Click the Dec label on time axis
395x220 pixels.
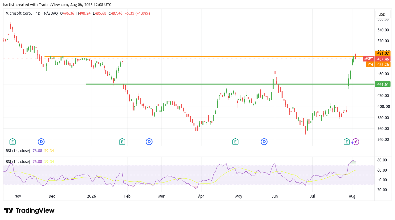click(52, 196)
